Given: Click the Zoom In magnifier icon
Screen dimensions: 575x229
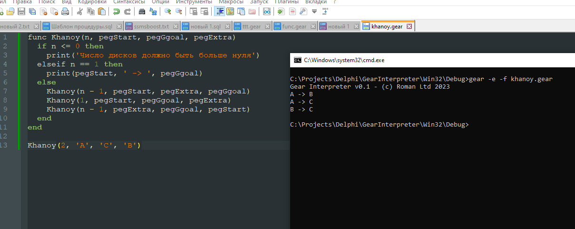Looking at the screenshot, I should [167, 11].
